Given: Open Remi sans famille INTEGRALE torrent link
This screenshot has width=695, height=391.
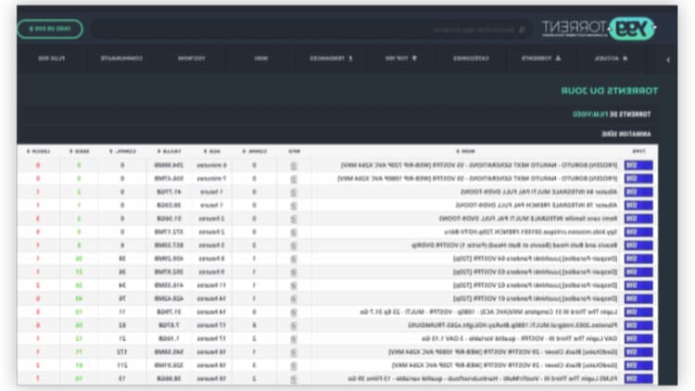Looking at the screenshot, I should pyautogui.click(x=528, y=218).
